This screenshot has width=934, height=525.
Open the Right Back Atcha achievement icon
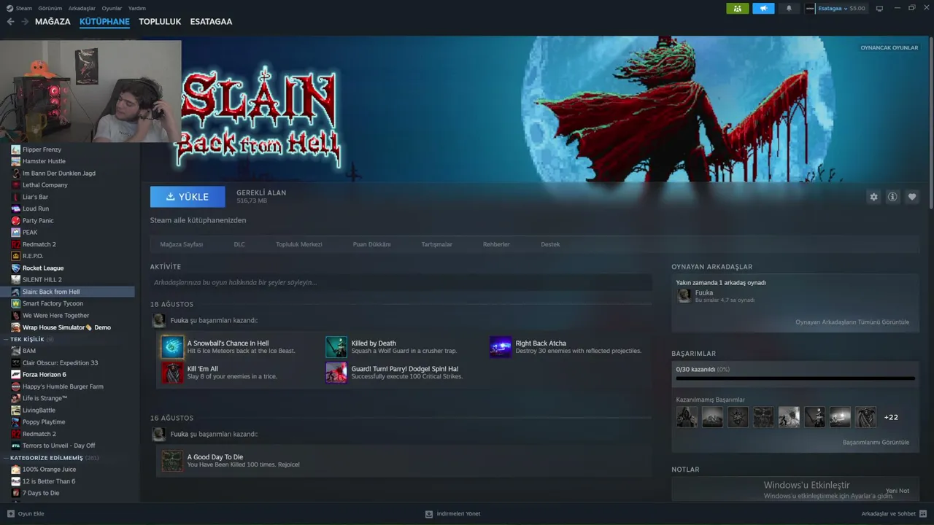pos(501,347)
